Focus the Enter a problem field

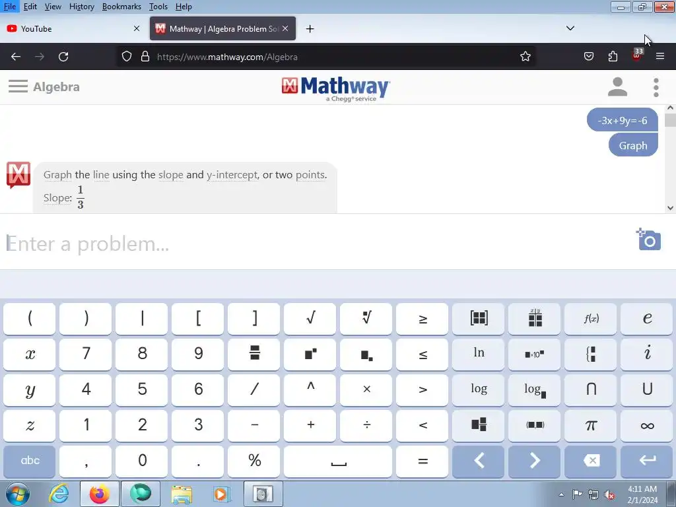click(x=317, y=244)
